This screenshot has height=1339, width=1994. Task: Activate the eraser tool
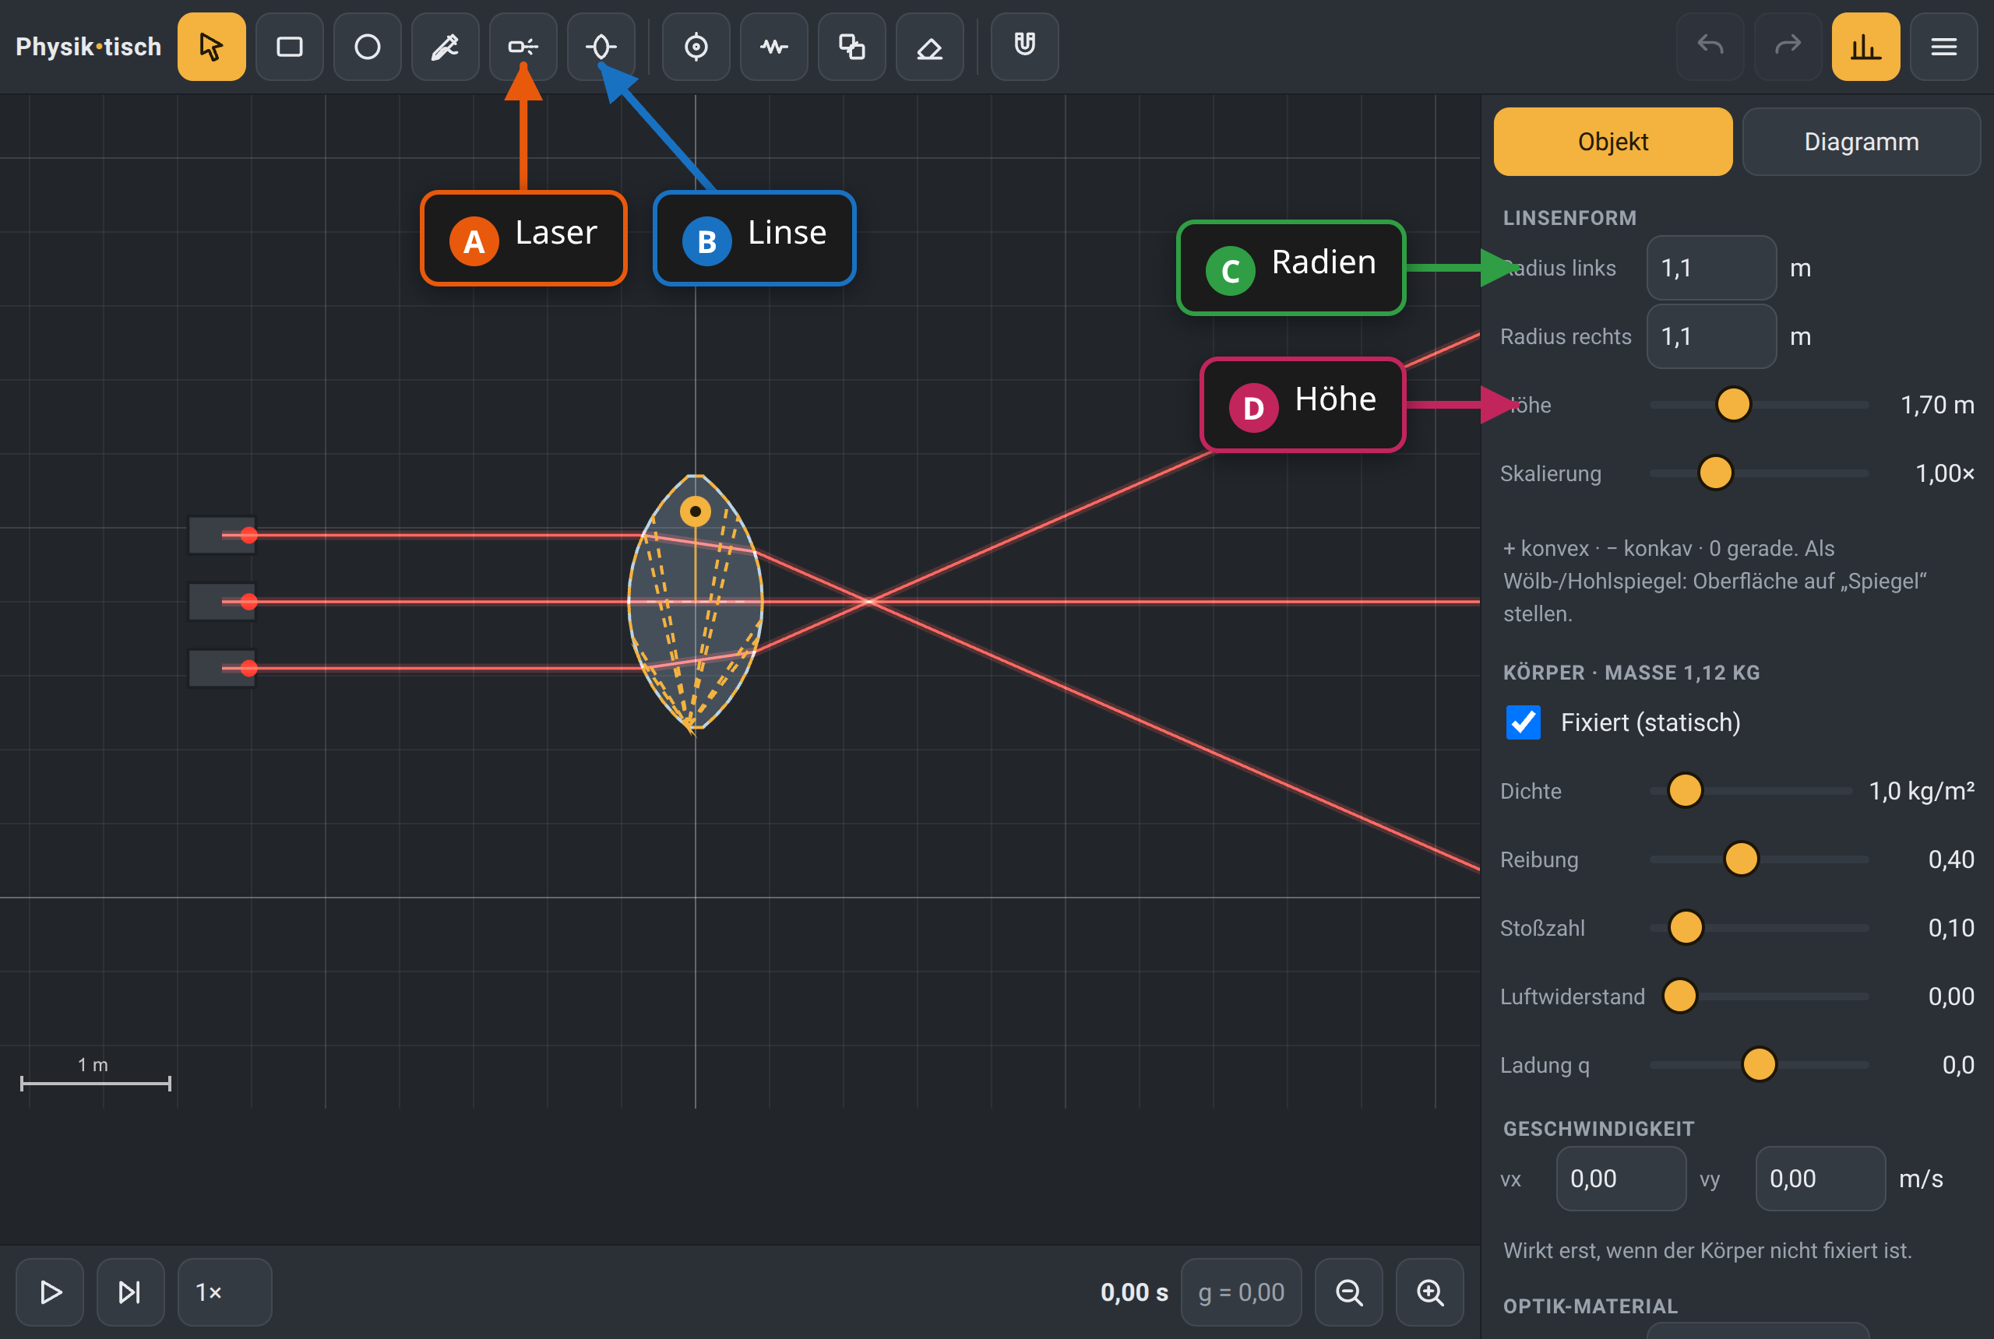tap(929, 47)
